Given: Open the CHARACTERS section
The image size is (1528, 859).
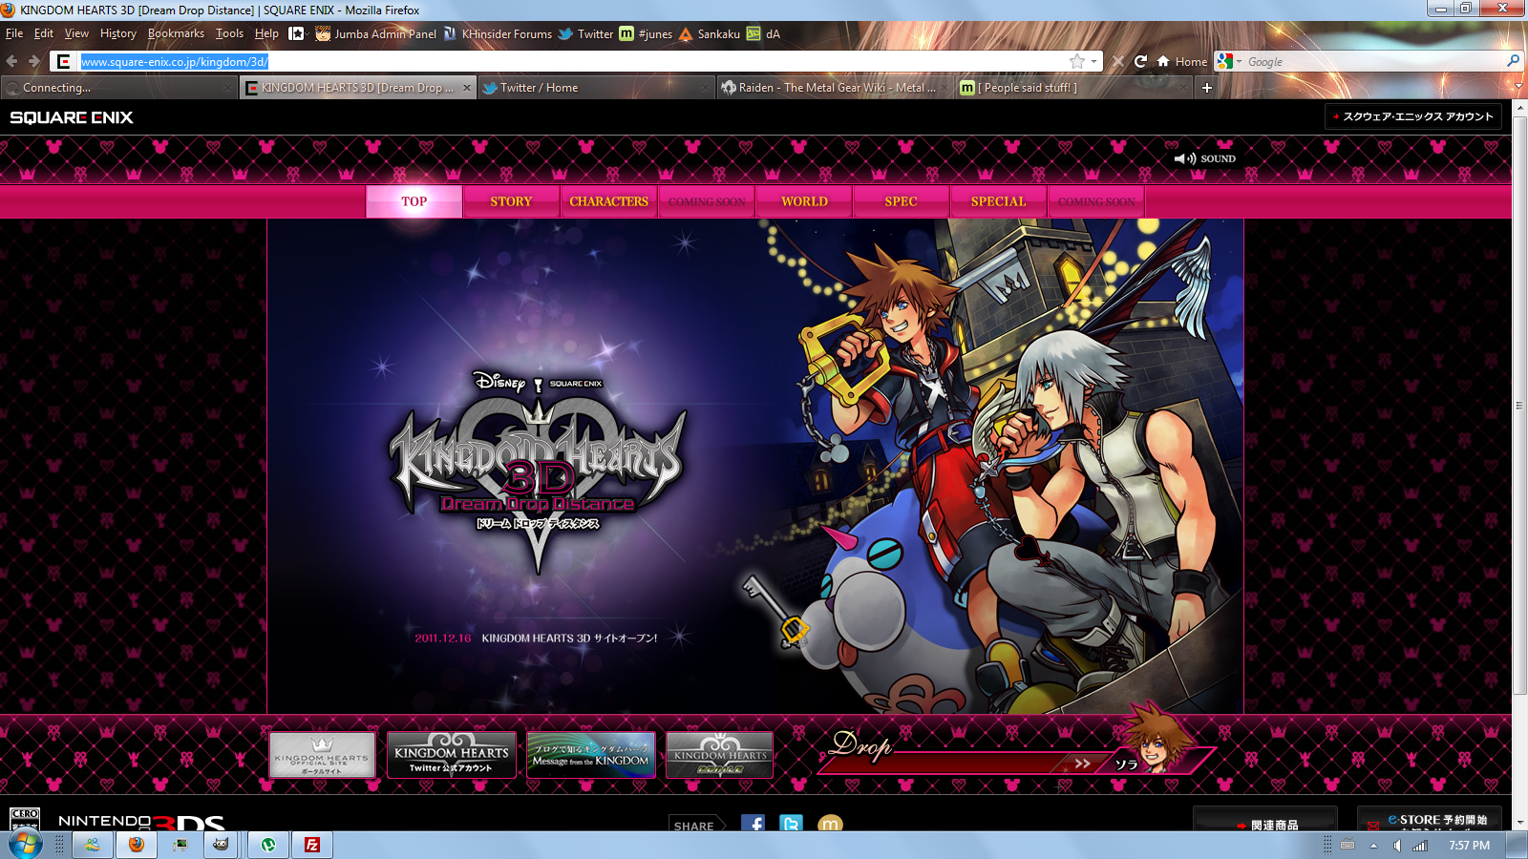Looking at the screenshot, I should [x=609, y=201].
